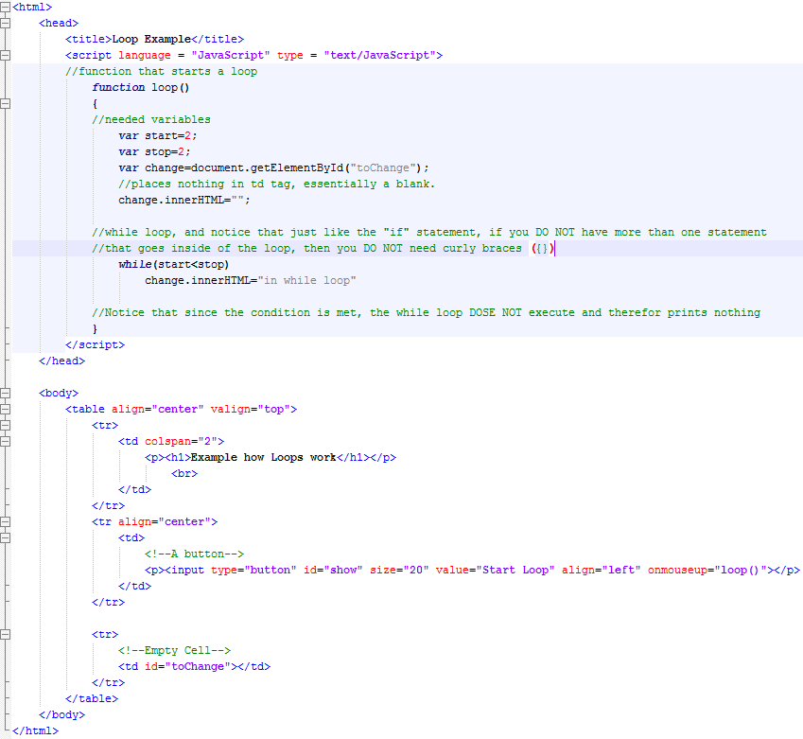Click the closing '</script>' tag
Image resolution: width=803 pixels, height=739 pixels.
pos(96,345)
